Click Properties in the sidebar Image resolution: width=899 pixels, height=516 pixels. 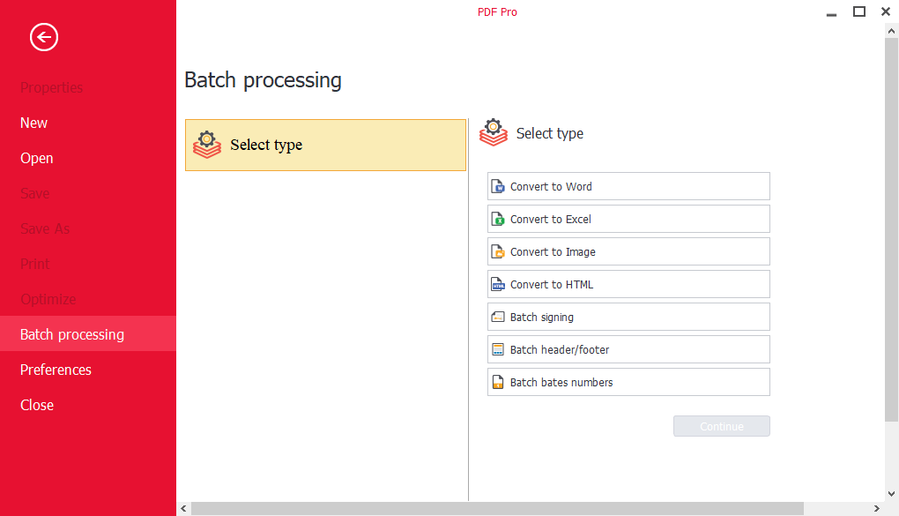coord(88,88)
